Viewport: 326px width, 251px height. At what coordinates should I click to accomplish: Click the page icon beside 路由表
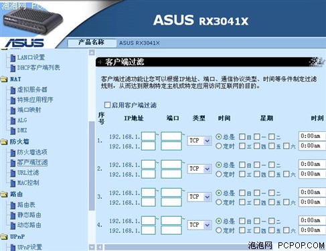click(13, 205)
